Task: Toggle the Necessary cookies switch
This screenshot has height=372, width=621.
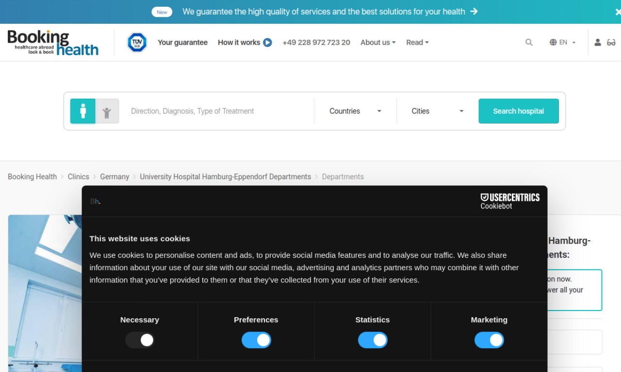Action: [x=140, y=340]
